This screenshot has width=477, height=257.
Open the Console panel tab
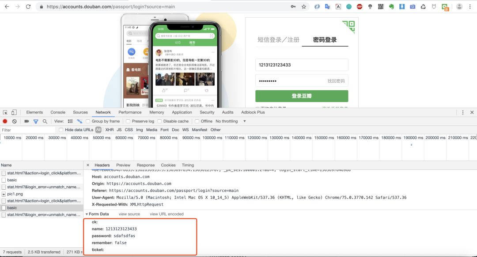pyautogui.click(x=58, y=113)
